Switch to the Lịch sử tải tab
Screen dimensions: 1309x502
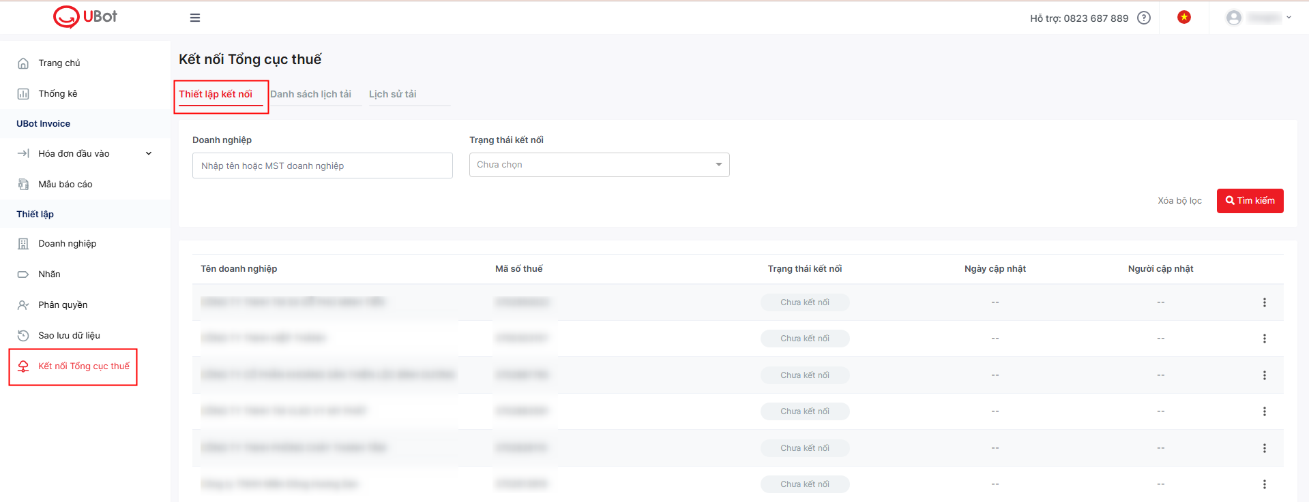tap(393, 94)
